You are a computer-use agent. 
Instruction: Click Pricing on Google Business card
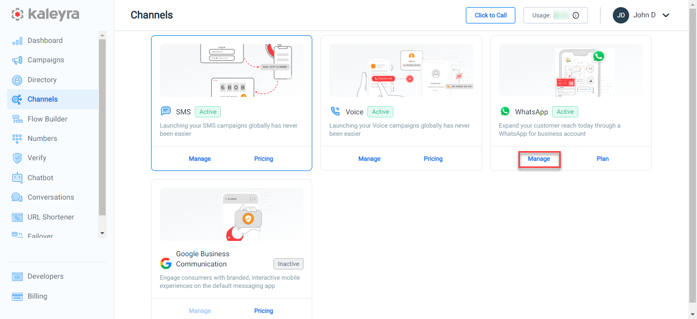[x=264, y=311]
